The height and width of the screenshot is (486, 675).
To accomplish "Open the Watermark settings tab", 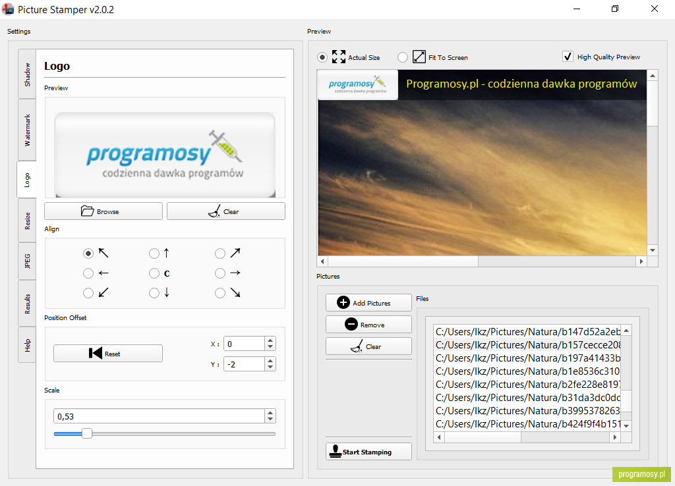I will click(27, 130).
